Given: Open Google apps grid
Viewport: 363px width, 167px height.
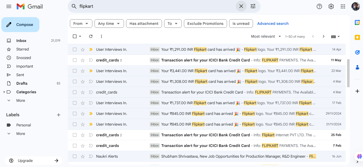Looking at the screenshot, I should 343,6.
